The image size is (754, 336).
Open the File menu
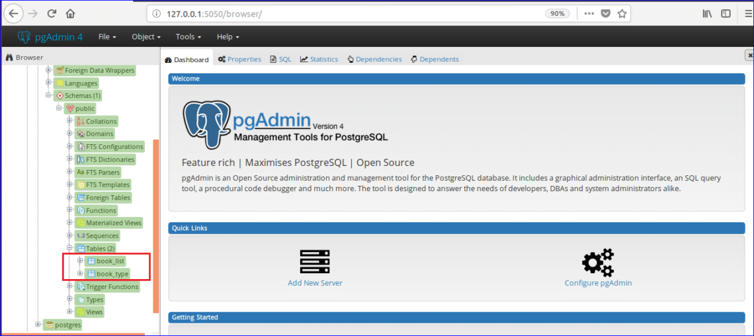pos(107,37)
